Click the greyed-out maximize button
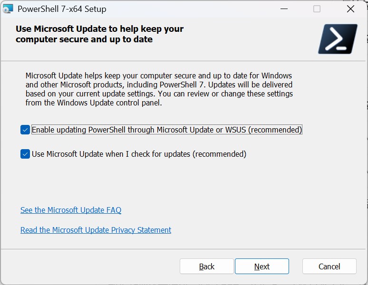 (x=317, y=9)
